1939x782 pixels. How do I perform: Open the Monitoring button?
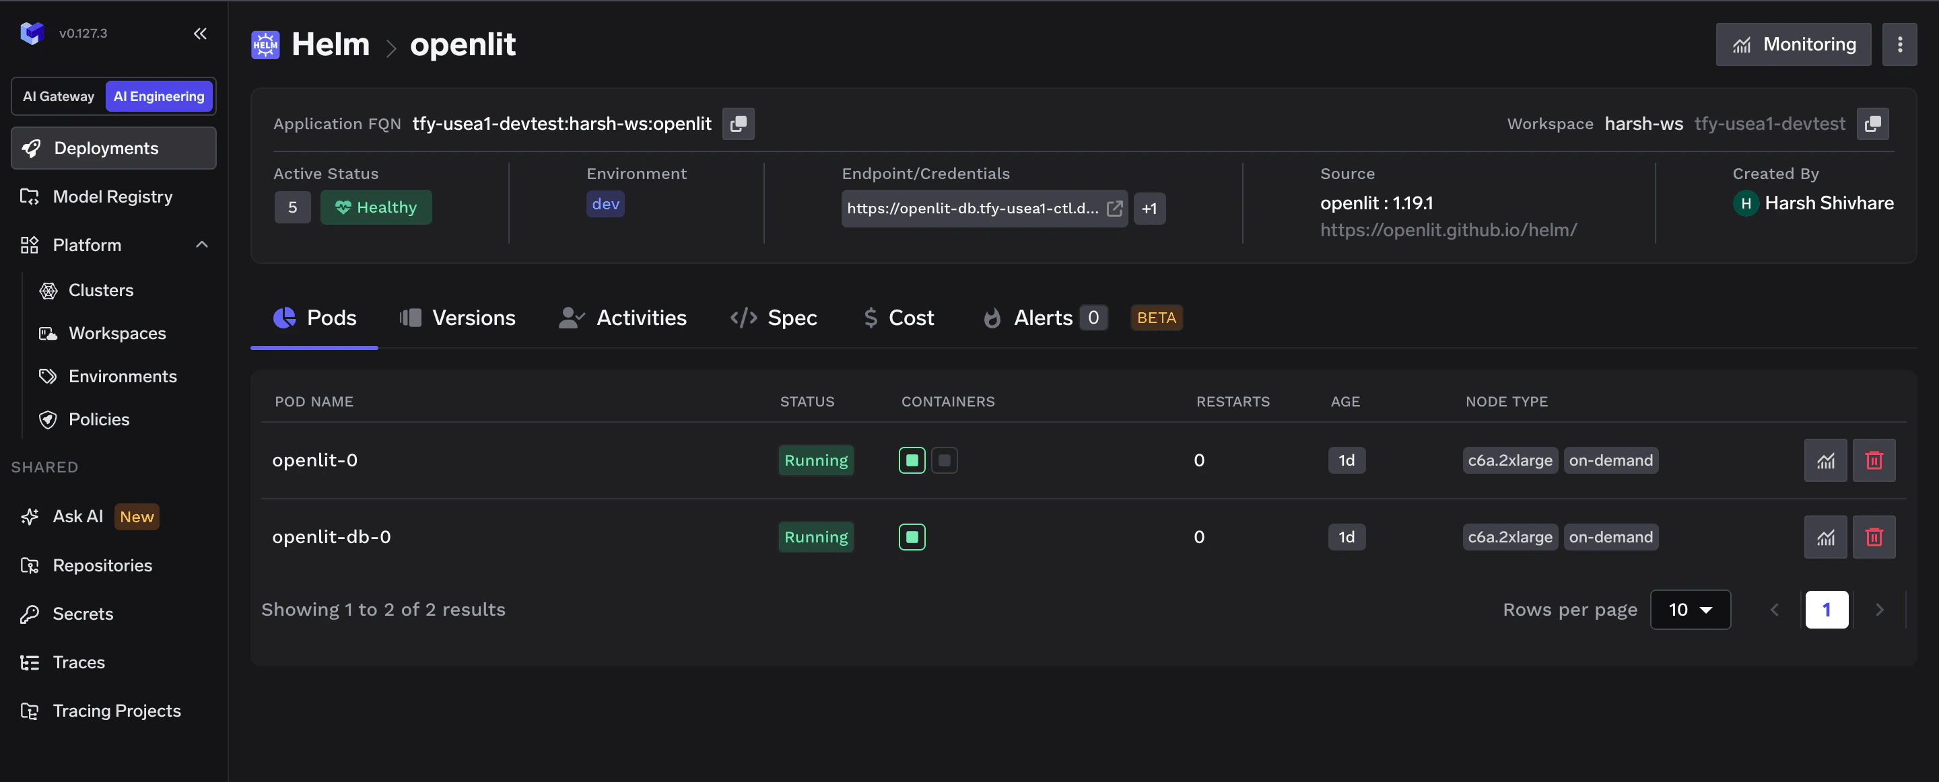point(1793,44)
